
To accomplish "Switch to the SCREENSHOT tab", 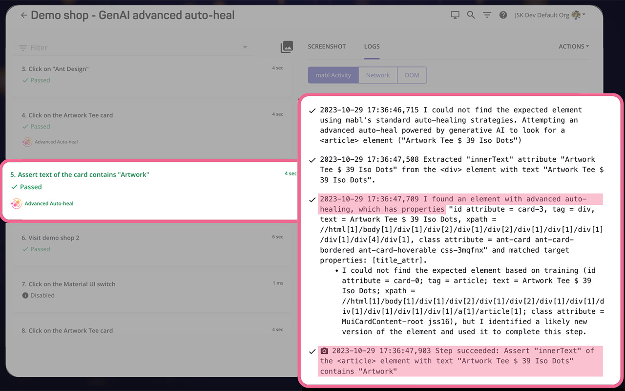I will [x=327, y=46].
